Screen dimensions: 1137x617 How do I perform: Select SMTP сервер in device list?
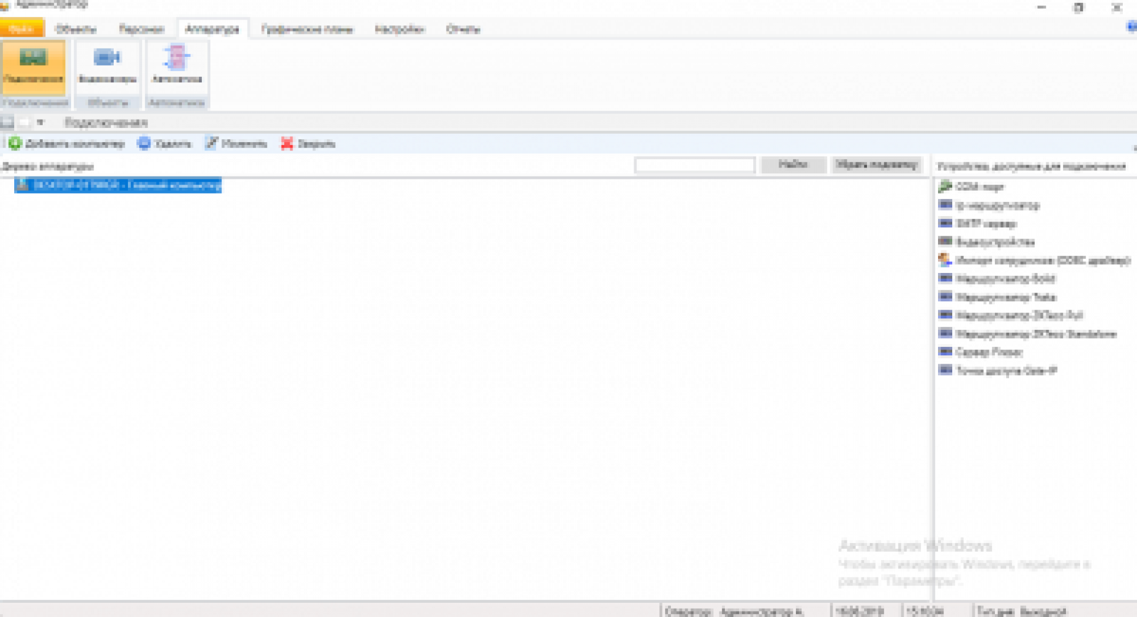tap(986, 224)
